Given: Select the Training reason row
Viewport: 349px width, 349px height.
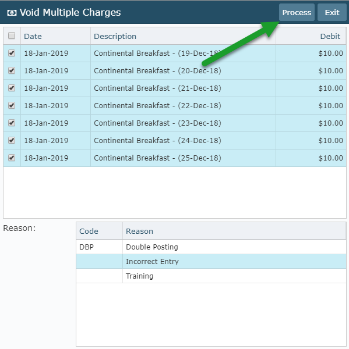Looking at the screenshot, I should tap(211, 276).
